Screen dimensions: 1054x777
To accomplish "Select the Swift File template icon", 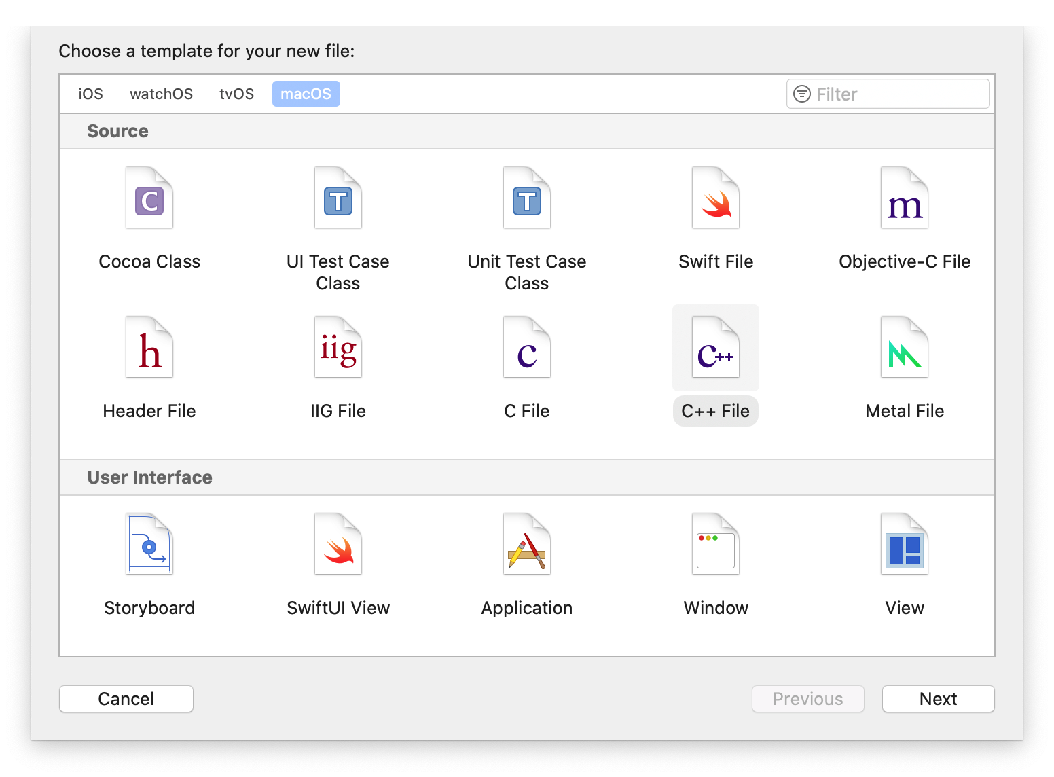I will 716,198.
